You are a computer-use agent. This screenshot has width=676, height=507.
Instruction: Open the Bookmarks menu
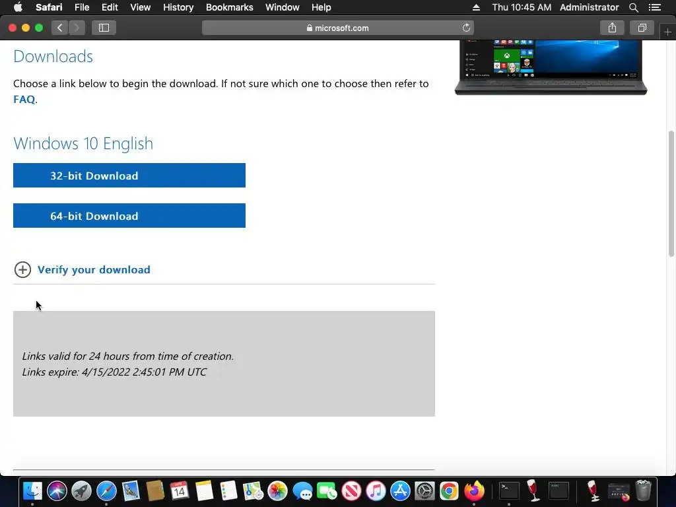pyautogui.click(x=229, y=7)
